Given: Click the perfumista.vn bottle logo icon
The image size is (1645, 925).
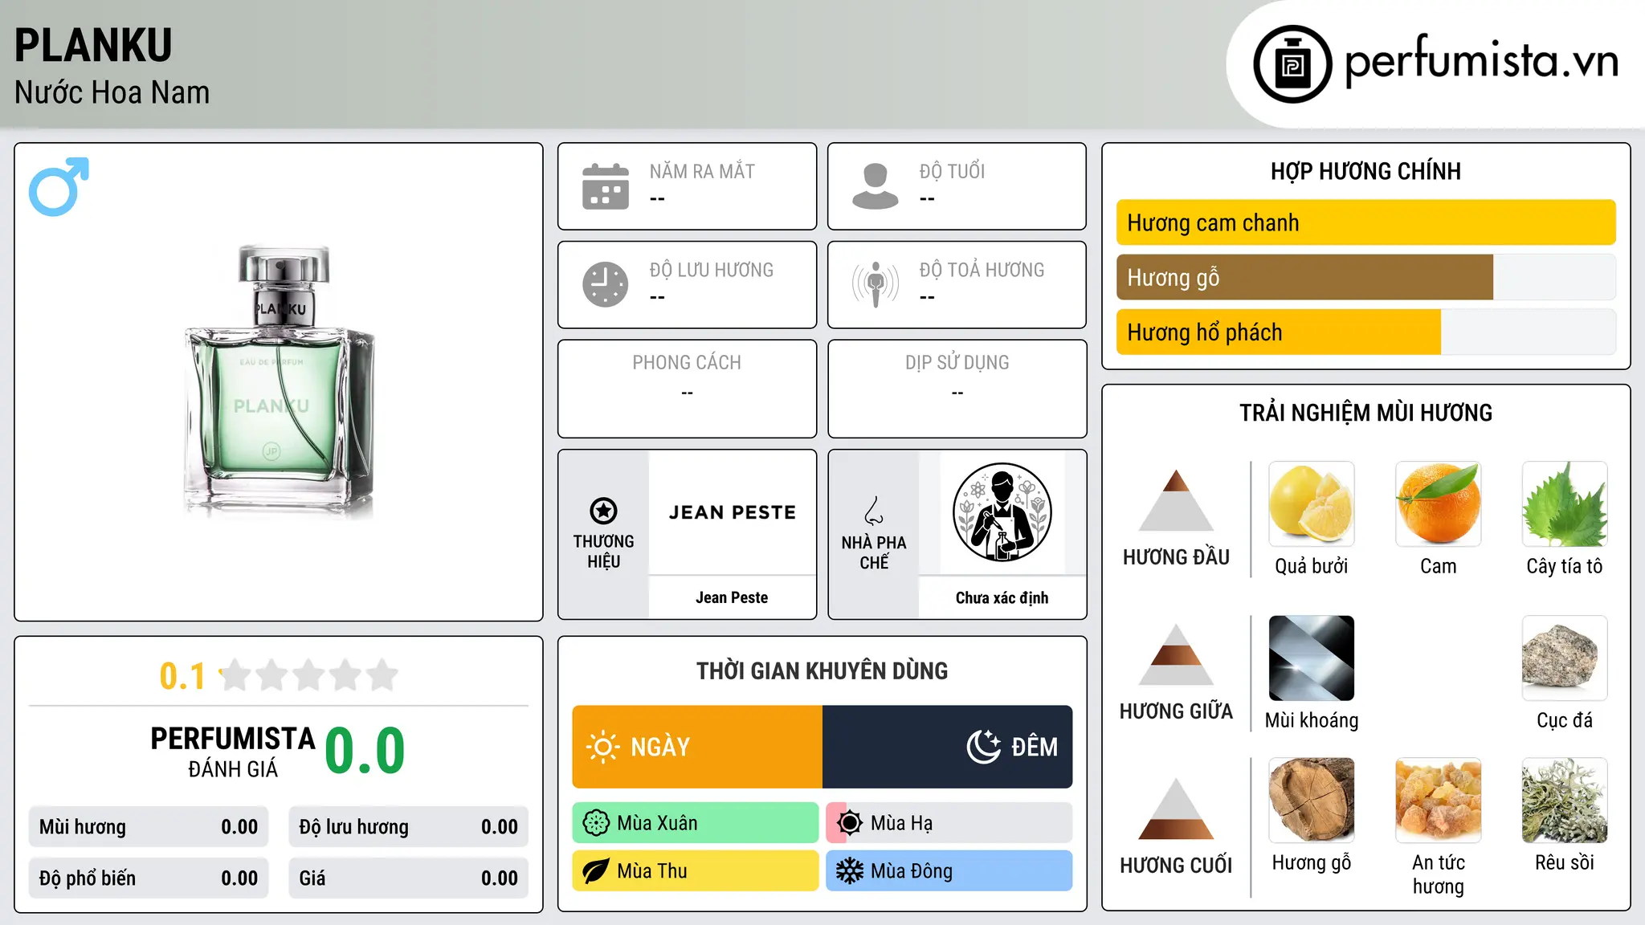Looking at the screenshot, I should tap(1292, 64).
